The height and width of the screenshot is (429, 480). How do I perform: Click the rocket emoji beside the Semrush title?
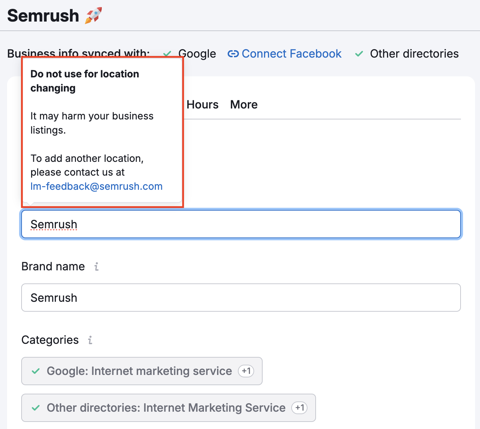click(x=93, y=16)
